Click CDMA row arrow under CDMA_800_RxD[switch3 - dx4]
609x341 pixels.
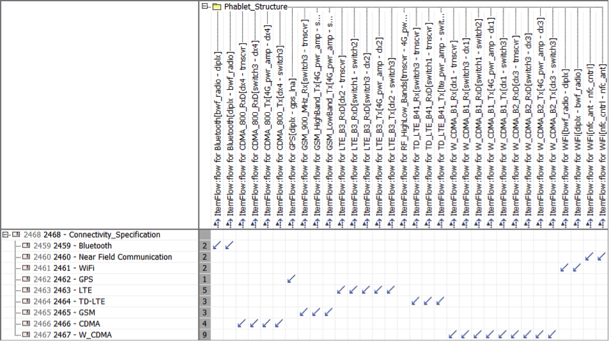pyautogui.click(x=254, y=323)
